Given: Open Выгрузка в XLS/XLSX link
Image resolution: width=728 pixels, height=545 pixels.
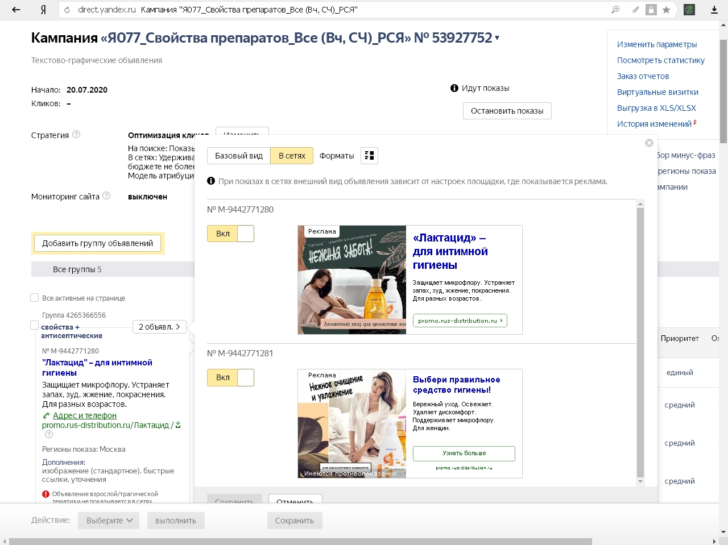Looking at the screenshot, I should coord(657,108).
